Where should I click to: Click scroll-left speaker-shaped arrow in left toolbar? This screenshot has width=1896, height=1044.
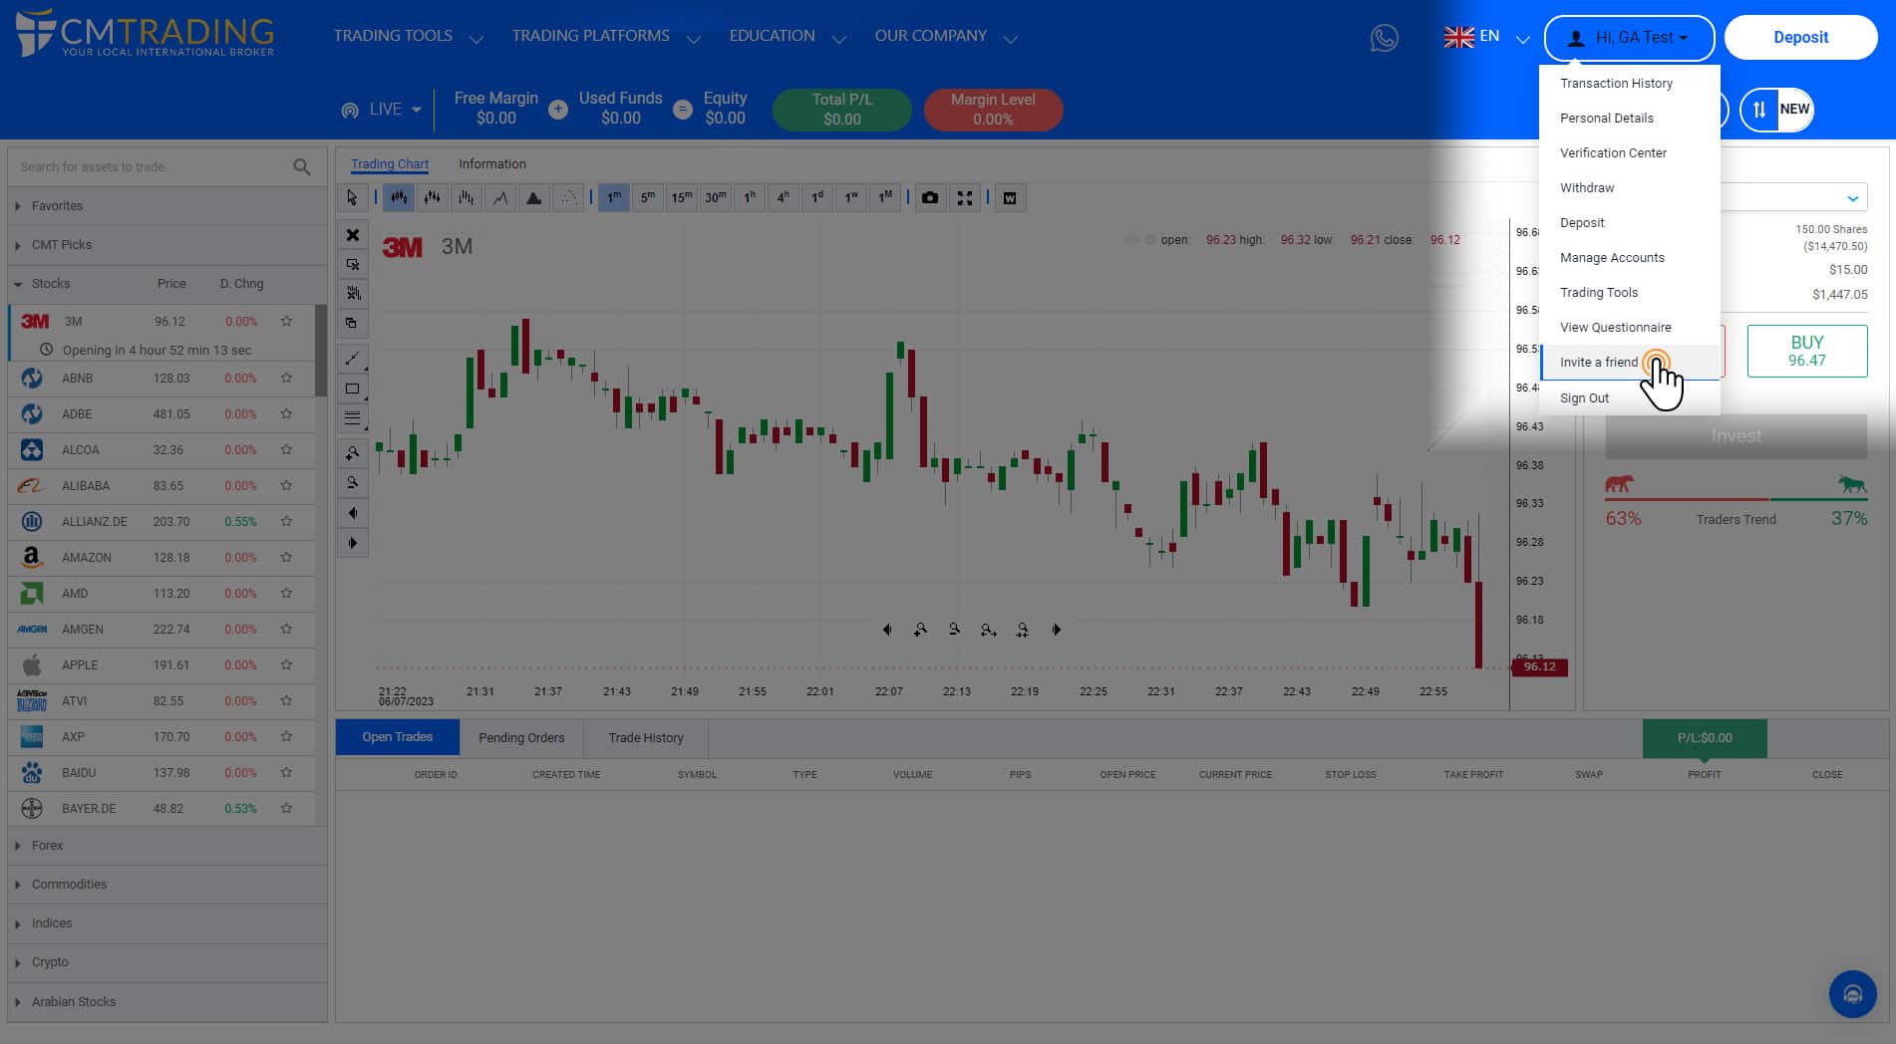pos(352,513)
